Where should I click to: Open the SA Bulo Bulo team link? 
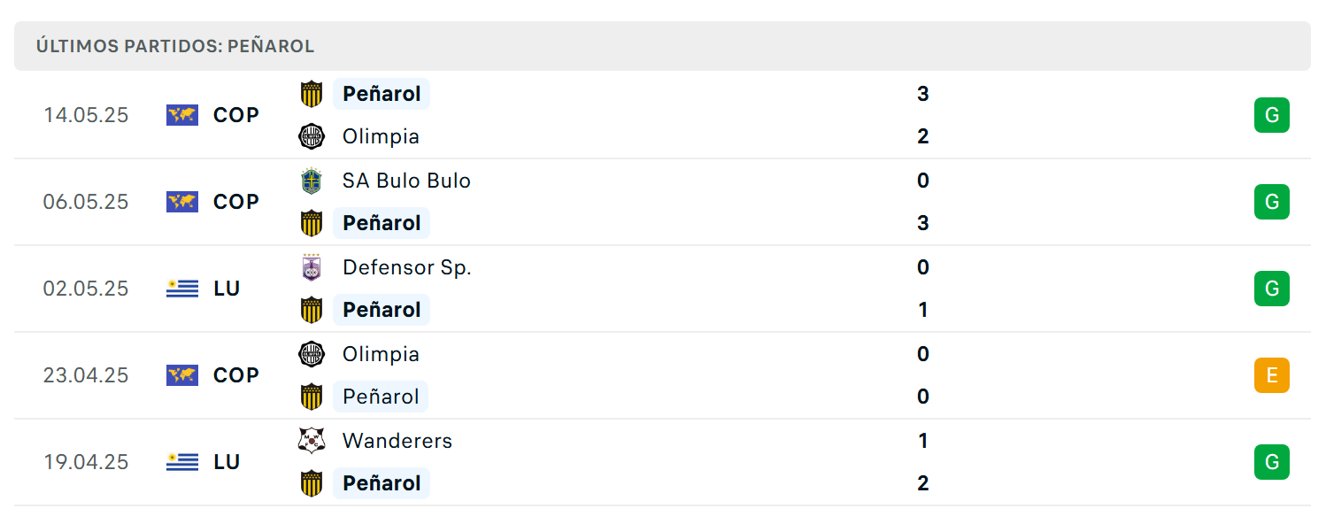click(x=406, y=181)
